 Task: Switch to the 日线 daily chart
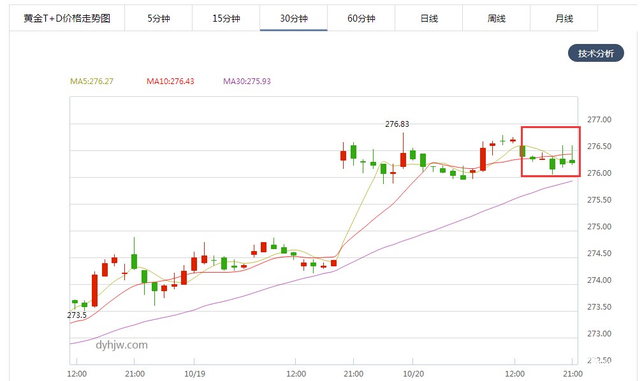click(x=428, y=18)
